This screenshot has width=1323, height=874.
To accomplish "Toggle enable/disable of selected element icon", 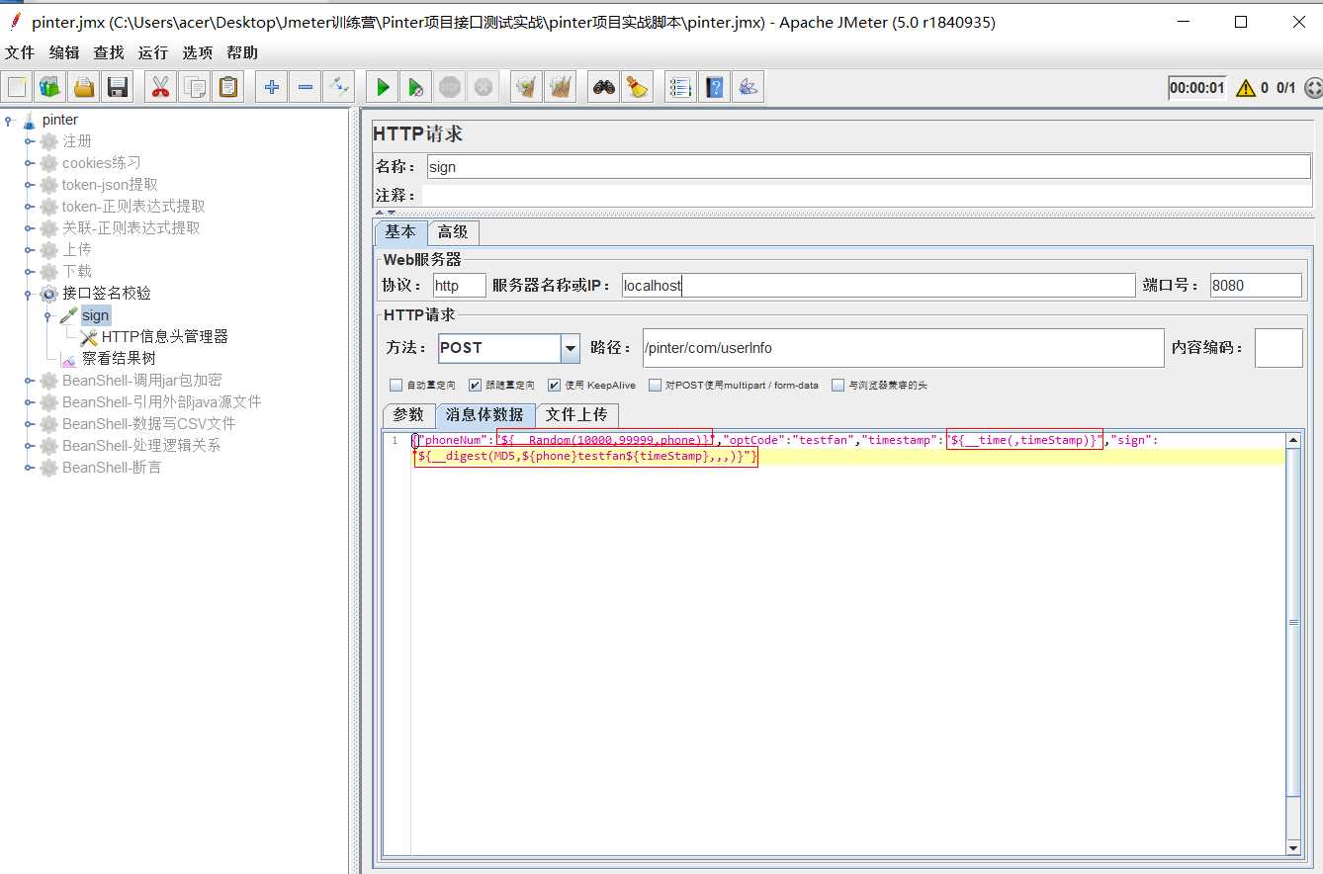I will tap(339, 87).
